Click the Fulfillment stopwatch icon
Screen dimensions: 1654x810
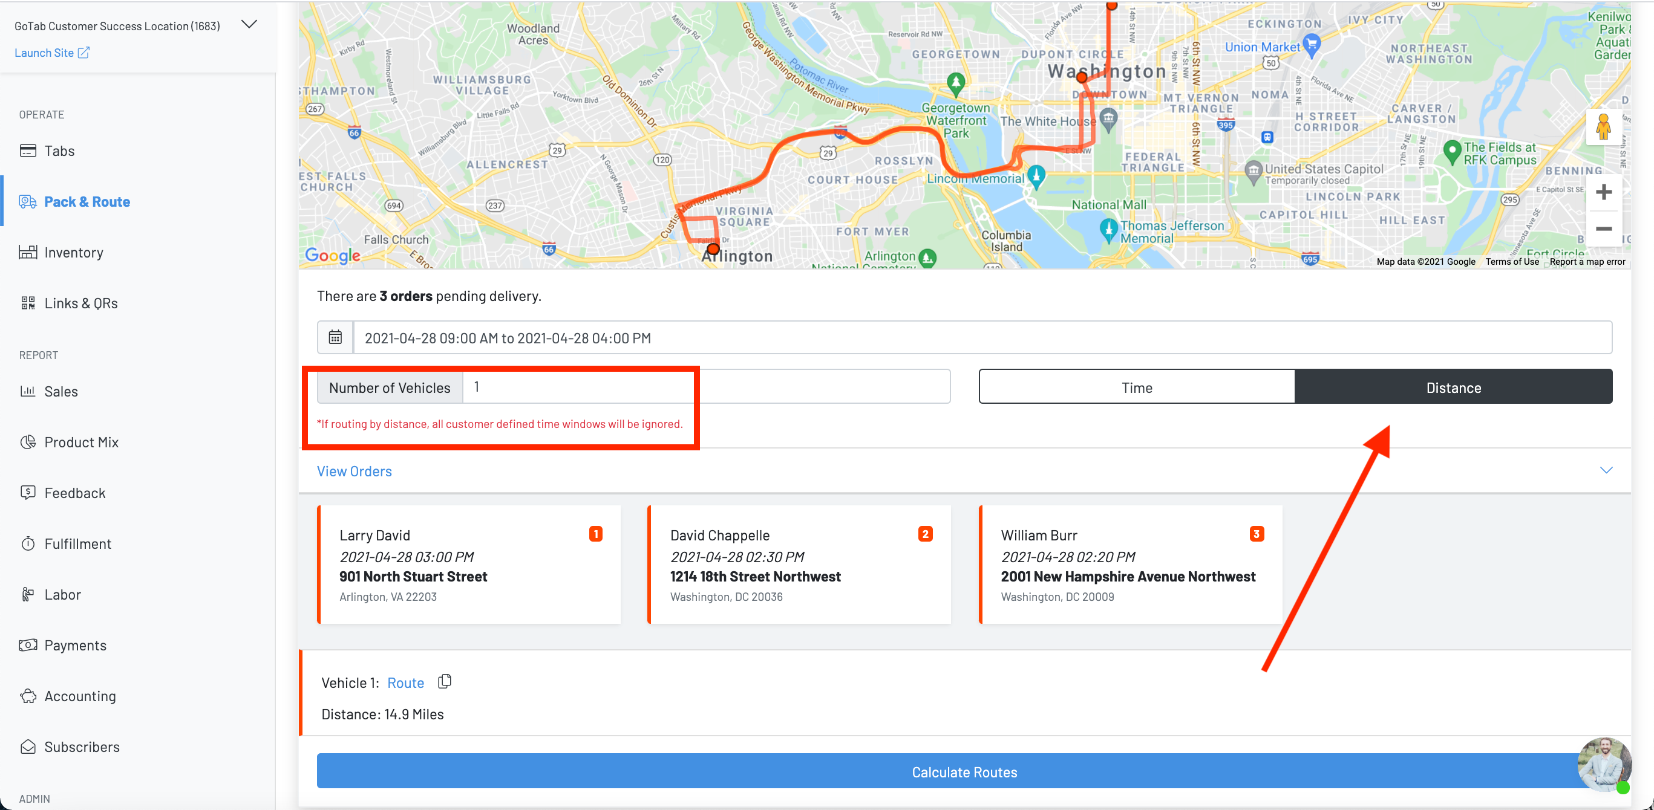coord(28,544)
